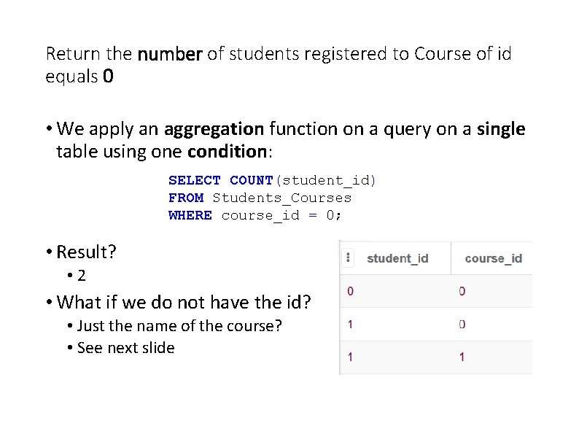Click the student_id column header
This screenshot has height=434, width=579.
[x=397, y=258]
